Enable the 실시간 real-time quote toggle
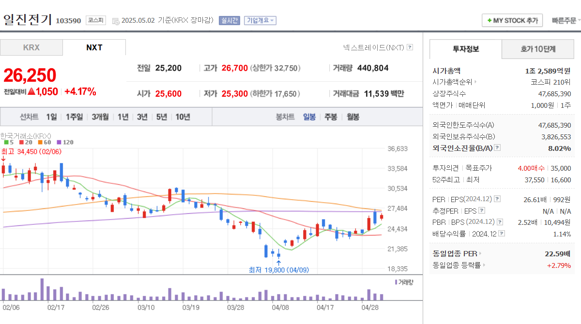 tap(229, 20)
